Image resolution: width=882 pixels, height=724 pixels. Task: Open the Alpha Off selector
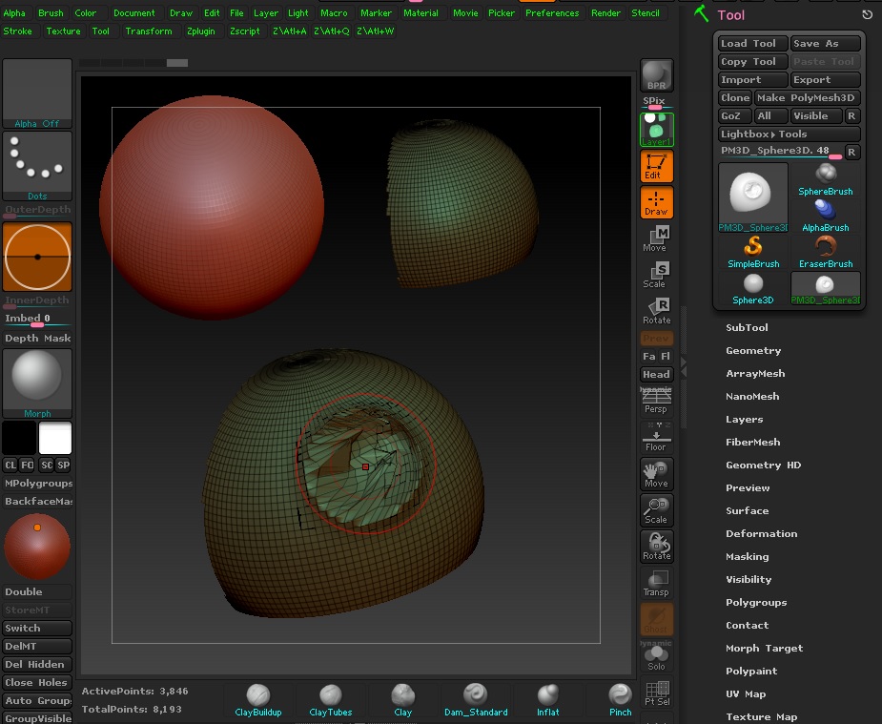click(37, 93)
